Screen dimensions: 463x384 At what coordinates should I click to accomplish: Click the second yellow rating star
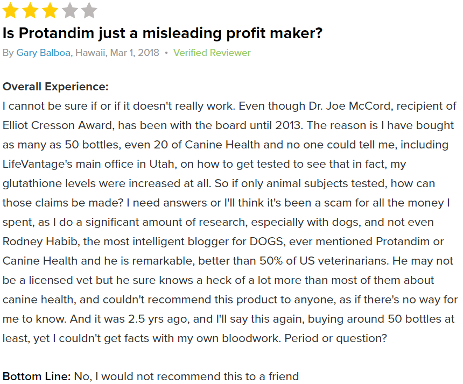coord(30,10)
